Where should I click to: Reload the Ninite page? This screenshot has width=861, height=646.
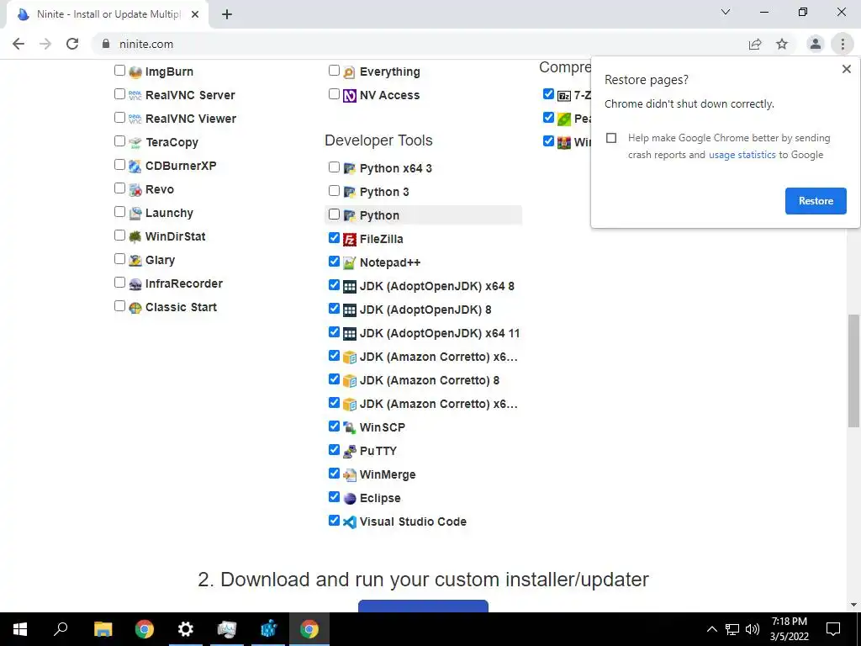[x=72, y=44]
